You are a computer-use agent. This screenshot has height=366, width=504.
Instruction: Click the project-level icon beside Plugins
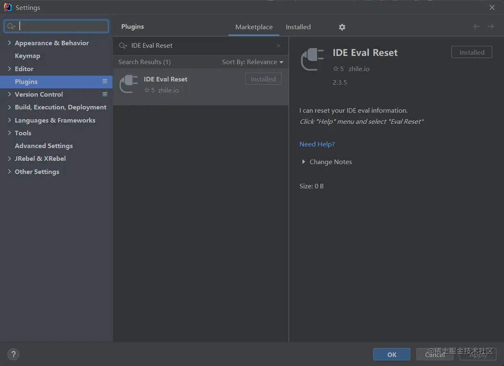105,81
